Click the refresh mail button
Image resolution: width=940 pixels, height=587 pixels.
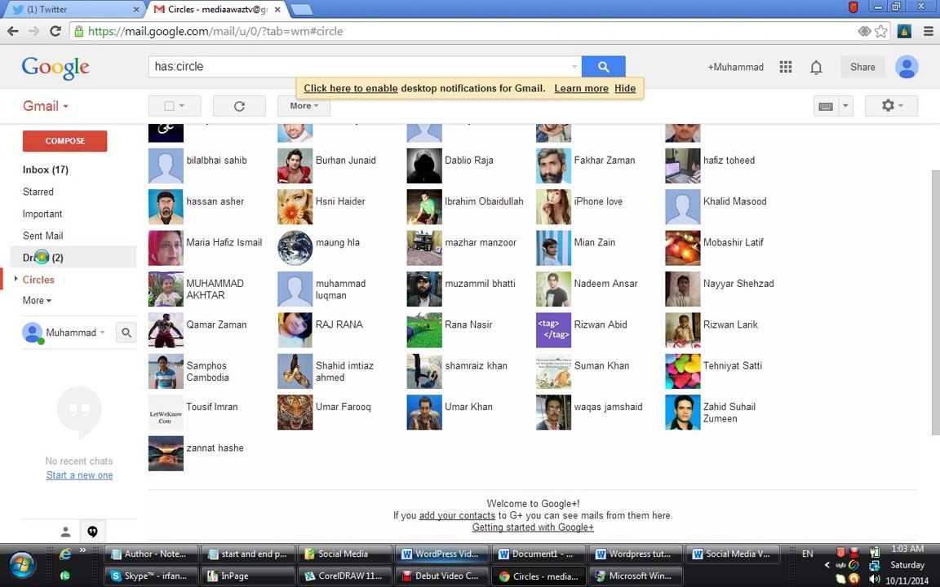click(x=239, y=106)
